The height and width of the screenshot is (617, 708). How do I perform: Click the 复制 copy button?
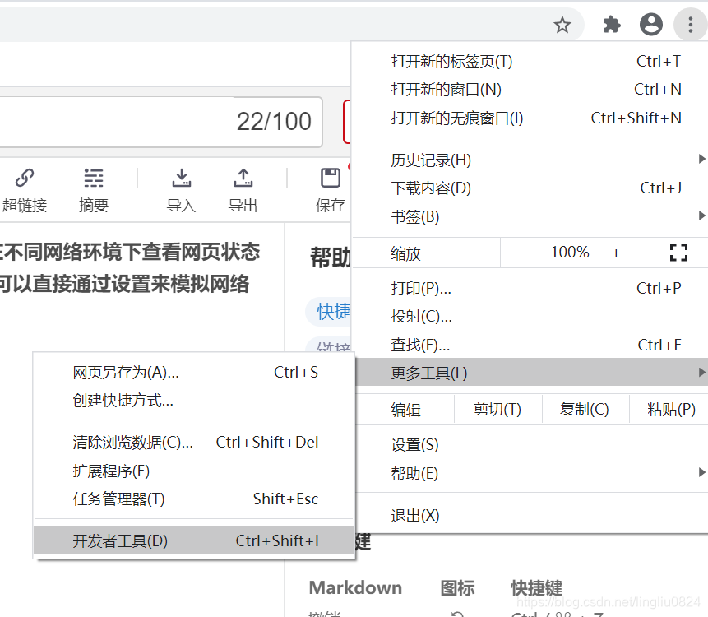[585, 409]
